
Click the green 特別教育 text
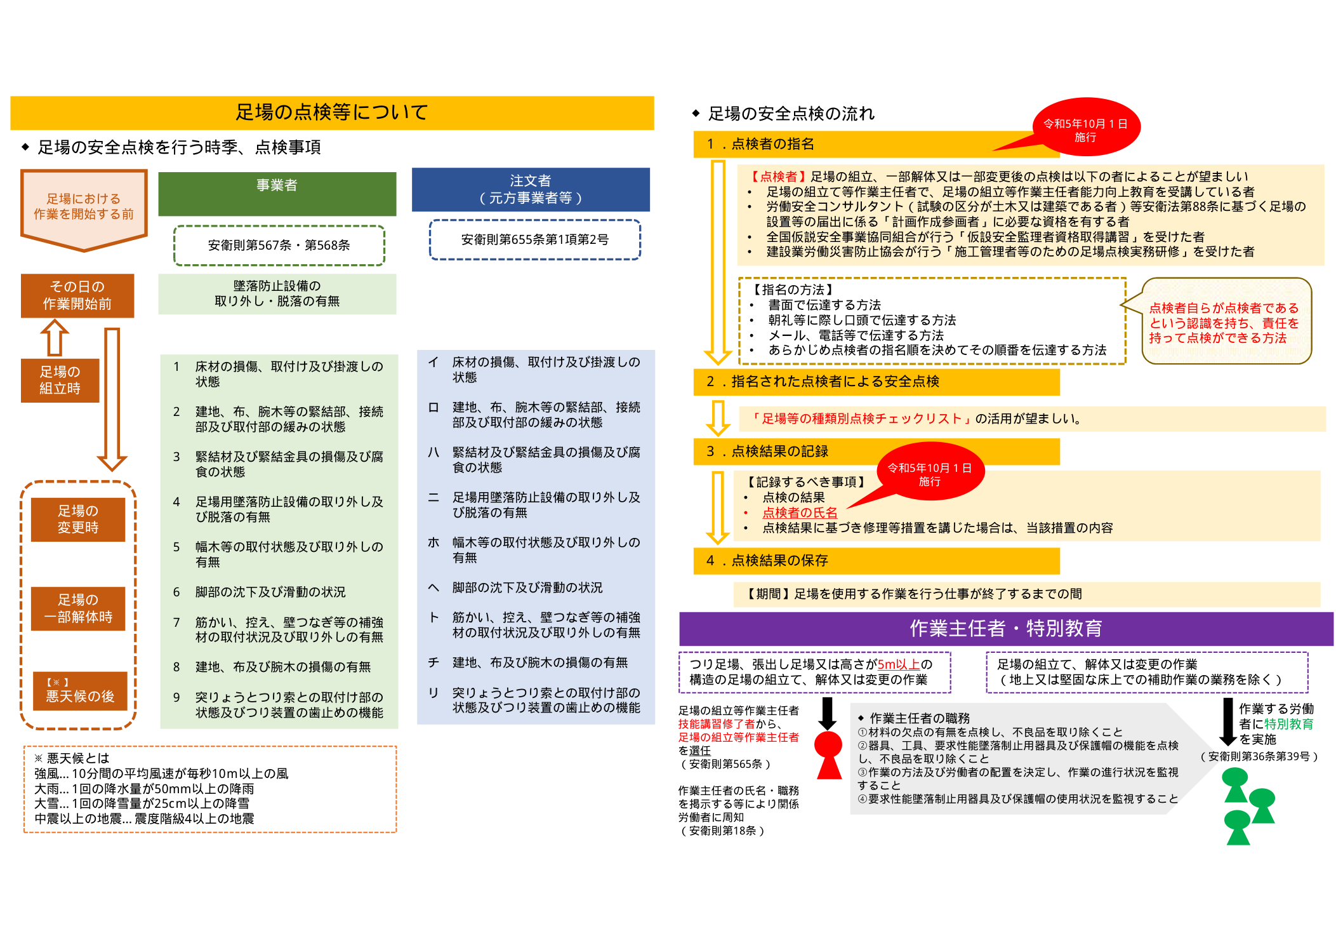point(1288,724)
